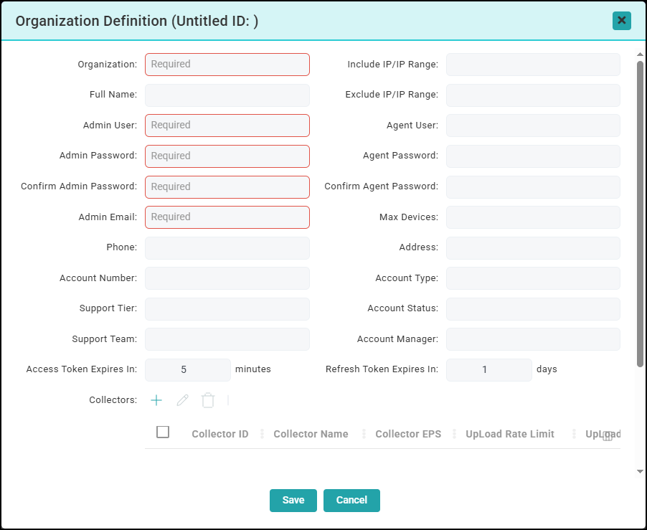Click the delete collector trash icon
Image resolution: width=647 pixels, height=530 pixels.
point(208,400)
